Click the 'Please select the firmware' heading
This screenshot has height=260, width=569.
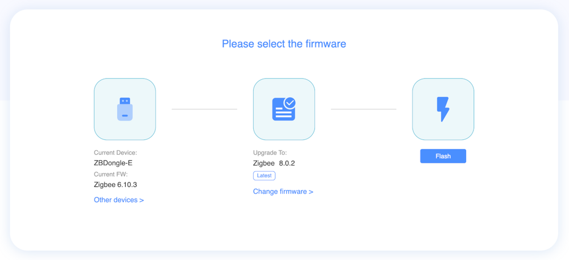point(284,44)
